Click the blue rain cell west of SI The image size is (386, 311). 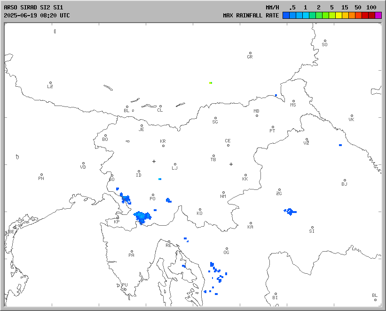(x=291, y=212)
